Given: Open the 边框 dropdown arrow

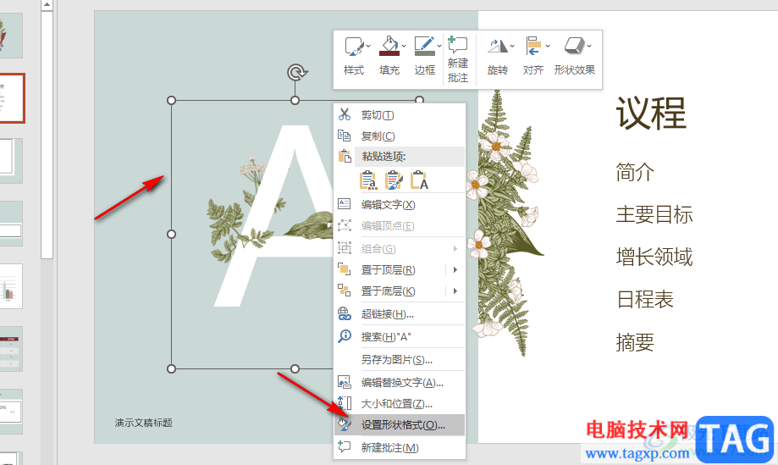Looking at the screenshot, I should [x=439, y=46].
